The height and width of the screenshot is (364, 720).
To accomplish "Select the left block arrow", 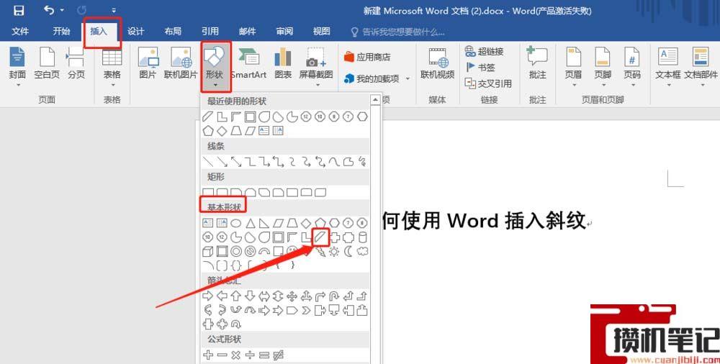I will (x=222, y=296).
